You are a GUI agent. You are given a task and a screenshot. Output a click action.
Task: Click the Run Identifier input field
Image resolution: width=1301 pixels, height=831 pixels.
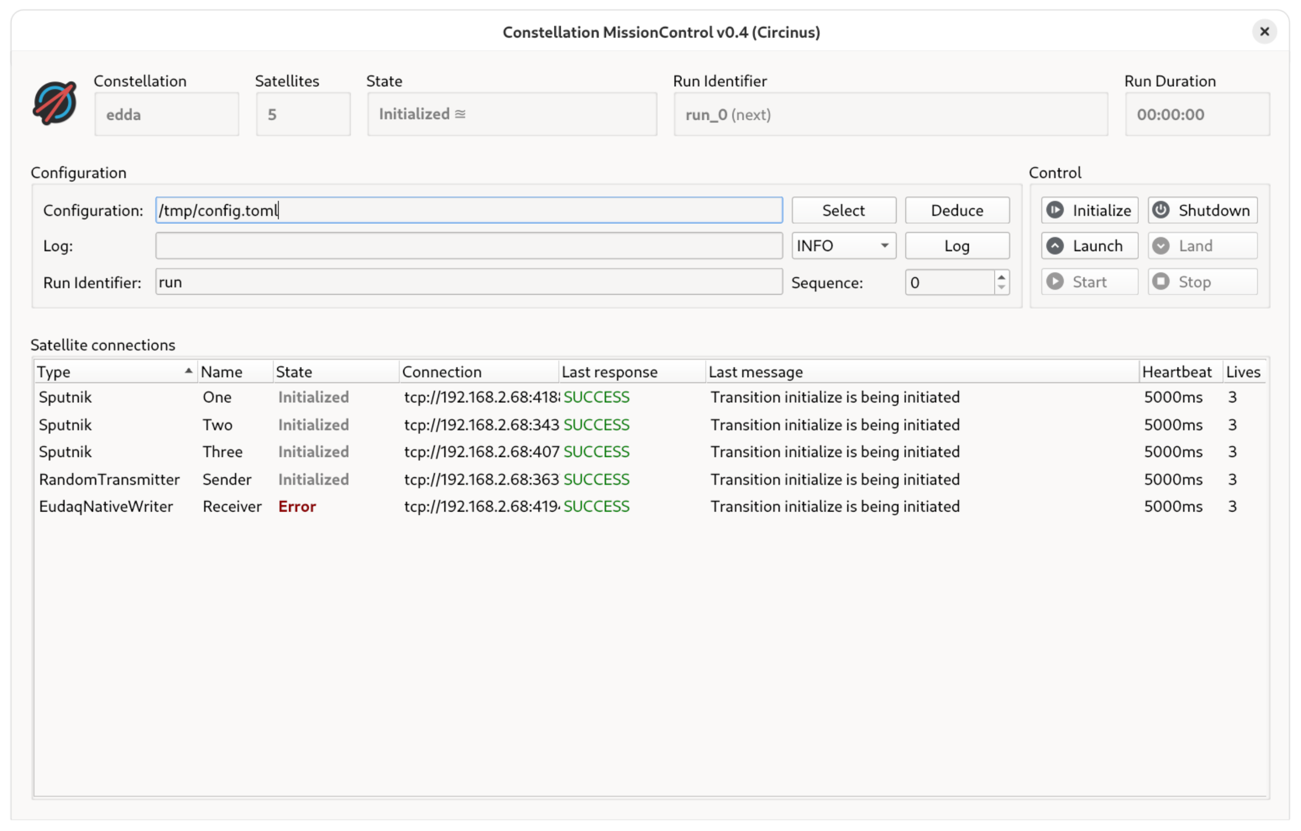coord(467,282)
